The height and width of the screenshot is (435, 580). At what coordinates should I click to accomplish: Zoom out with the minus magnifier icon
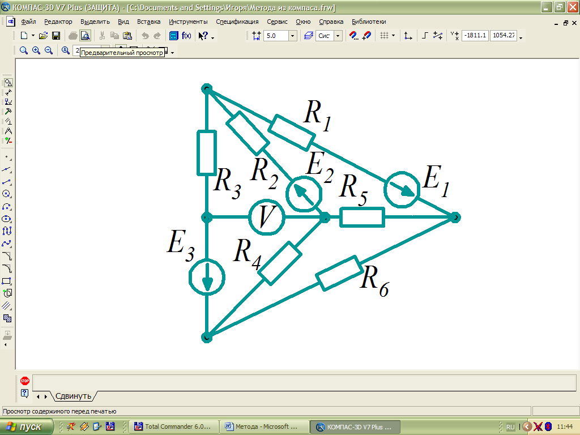point(49,50)
